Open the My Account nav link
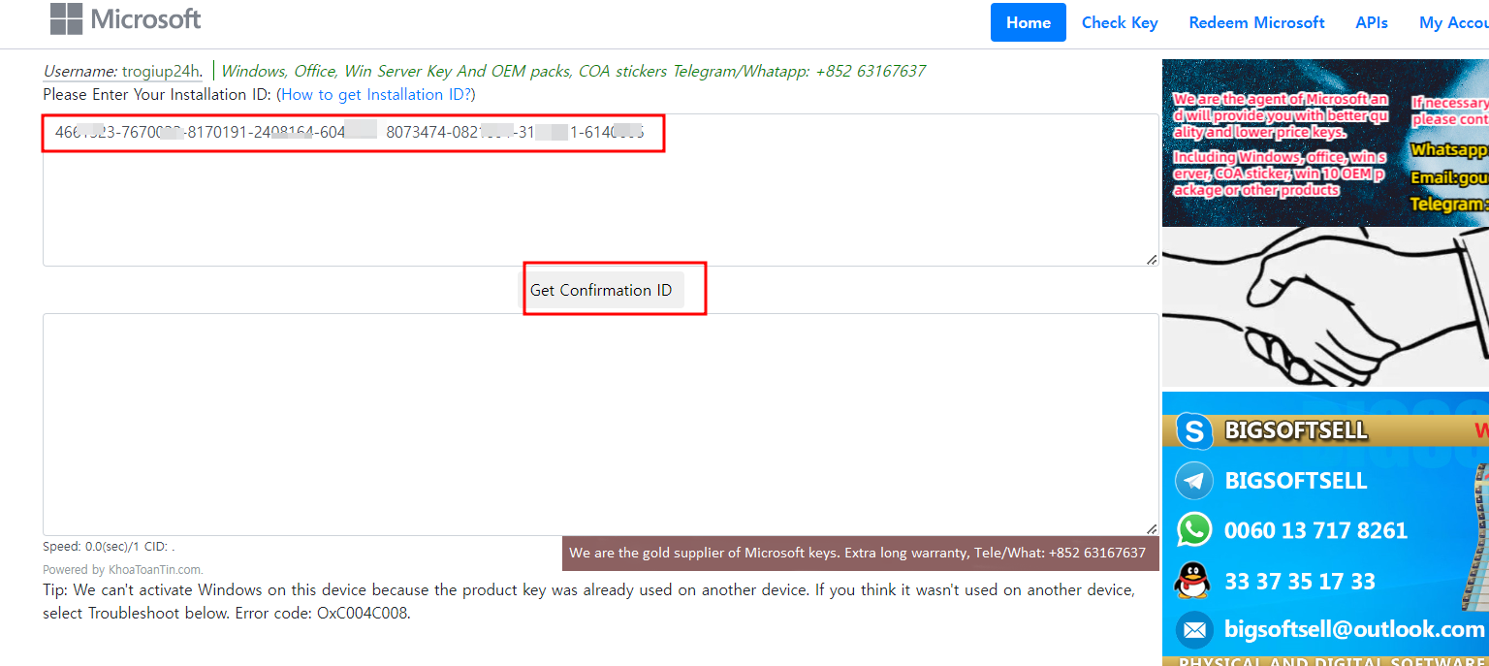The width and height of the screenshot is (1489, 666). 1454,22
